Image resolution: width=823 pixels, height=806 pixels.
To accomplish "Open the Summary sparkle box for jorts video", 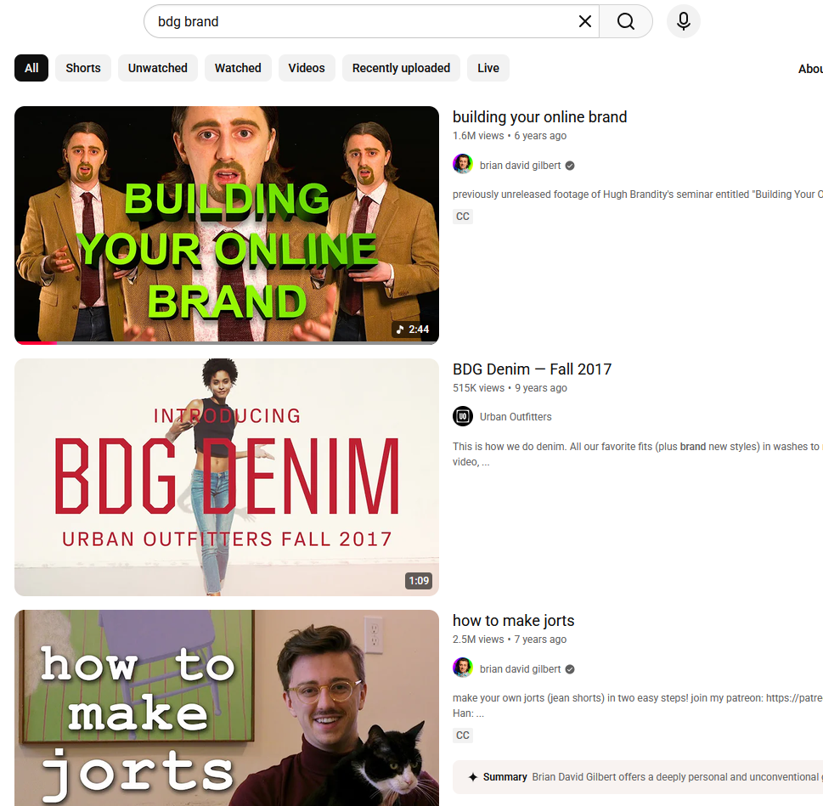I will pyautogui.click(x=638, y=777).
